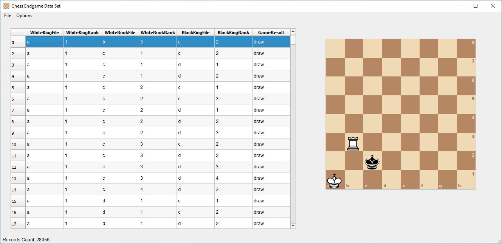Select the row header for record 5

(x=17, y=87)
